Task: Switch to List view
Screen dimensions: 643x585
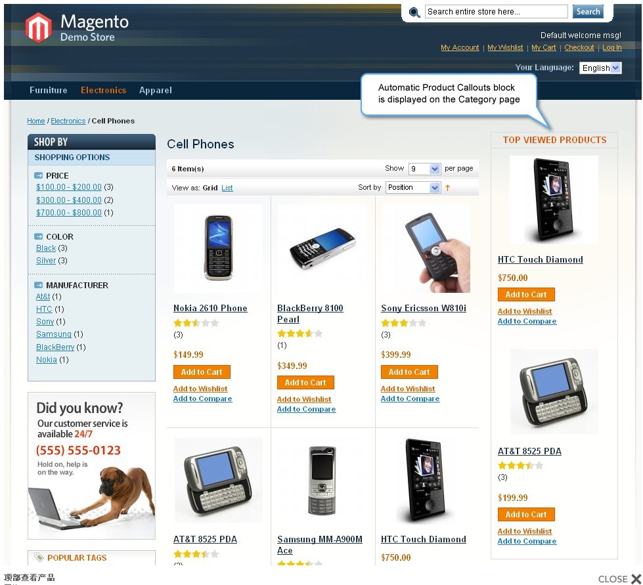Action: [227, 188]
